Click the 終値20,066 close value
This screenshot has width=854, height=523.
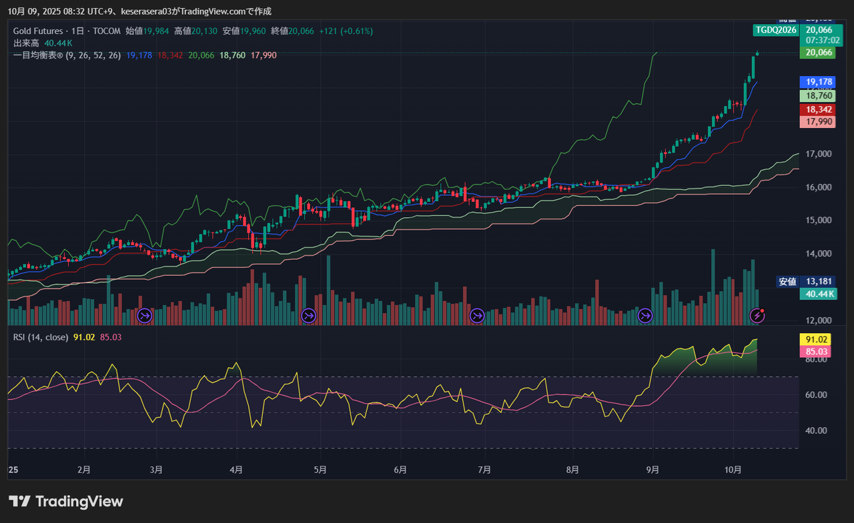pyautogui.click(x=293, y=31)
